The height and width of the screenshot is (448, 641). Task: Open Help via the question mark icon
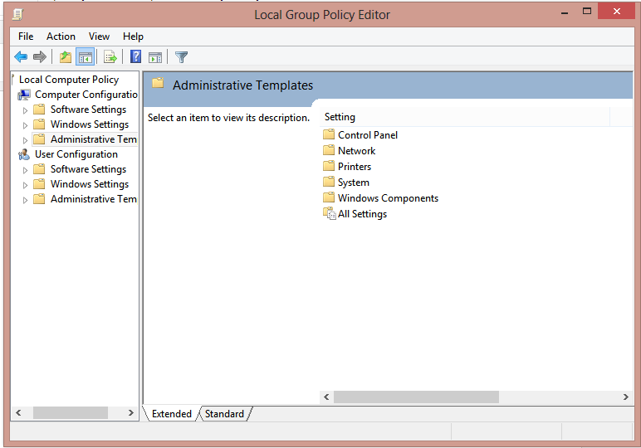135,56
